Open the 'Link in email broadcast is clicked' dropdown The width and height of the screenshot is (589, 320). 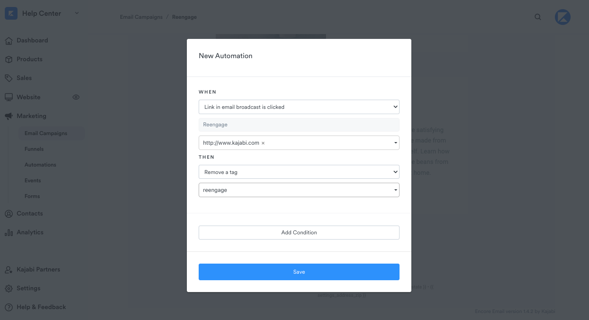(x=299, y=107)
